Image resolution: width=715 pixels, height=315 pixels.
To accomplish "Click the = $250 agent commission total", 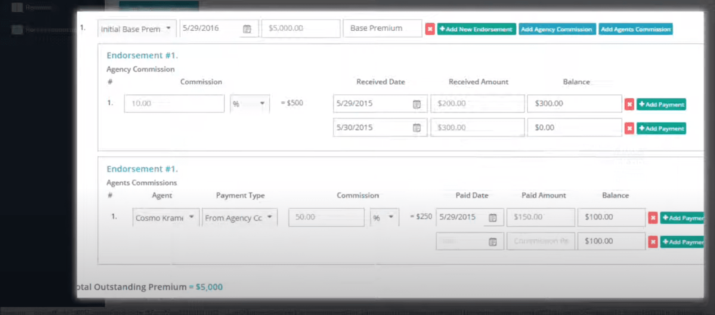I will [x=421, y=217].
